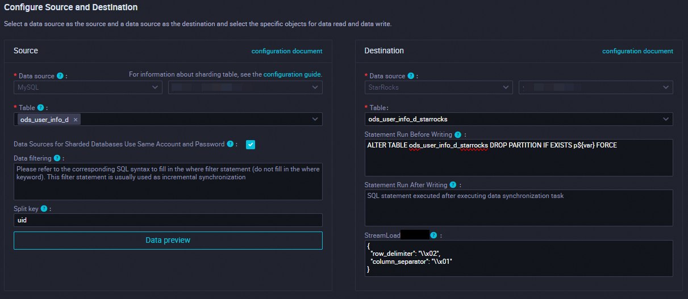688x299 pixels.
Task: Open Destination configuration document link
Action: coord(637,51)
